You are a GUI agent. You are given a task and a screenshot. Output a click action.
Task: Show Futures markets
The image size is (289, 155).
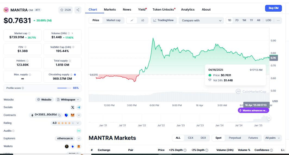pos(253,138)
